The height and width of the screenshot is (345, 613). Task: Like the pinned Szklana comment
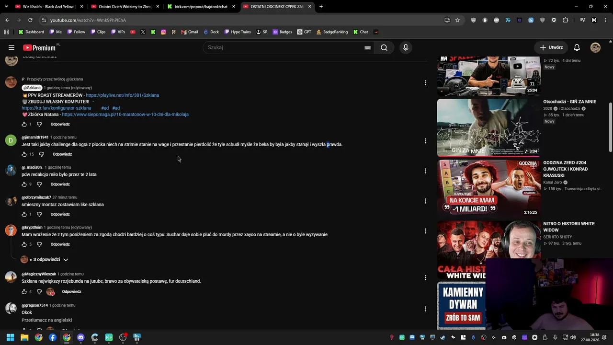24,124
